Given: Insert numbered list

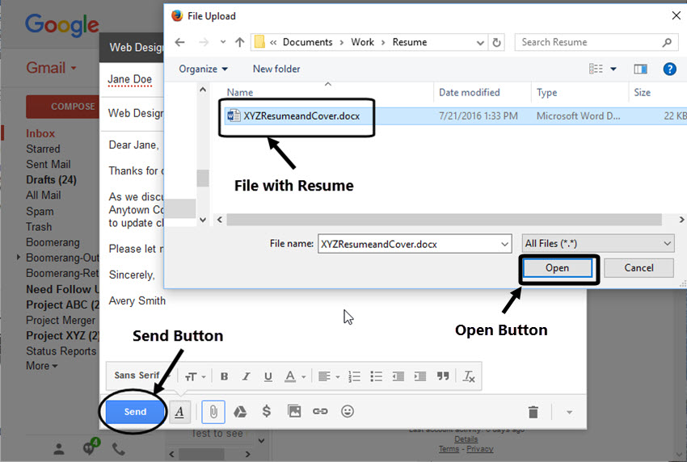Looking at the screenshot, I should (355, 376).
